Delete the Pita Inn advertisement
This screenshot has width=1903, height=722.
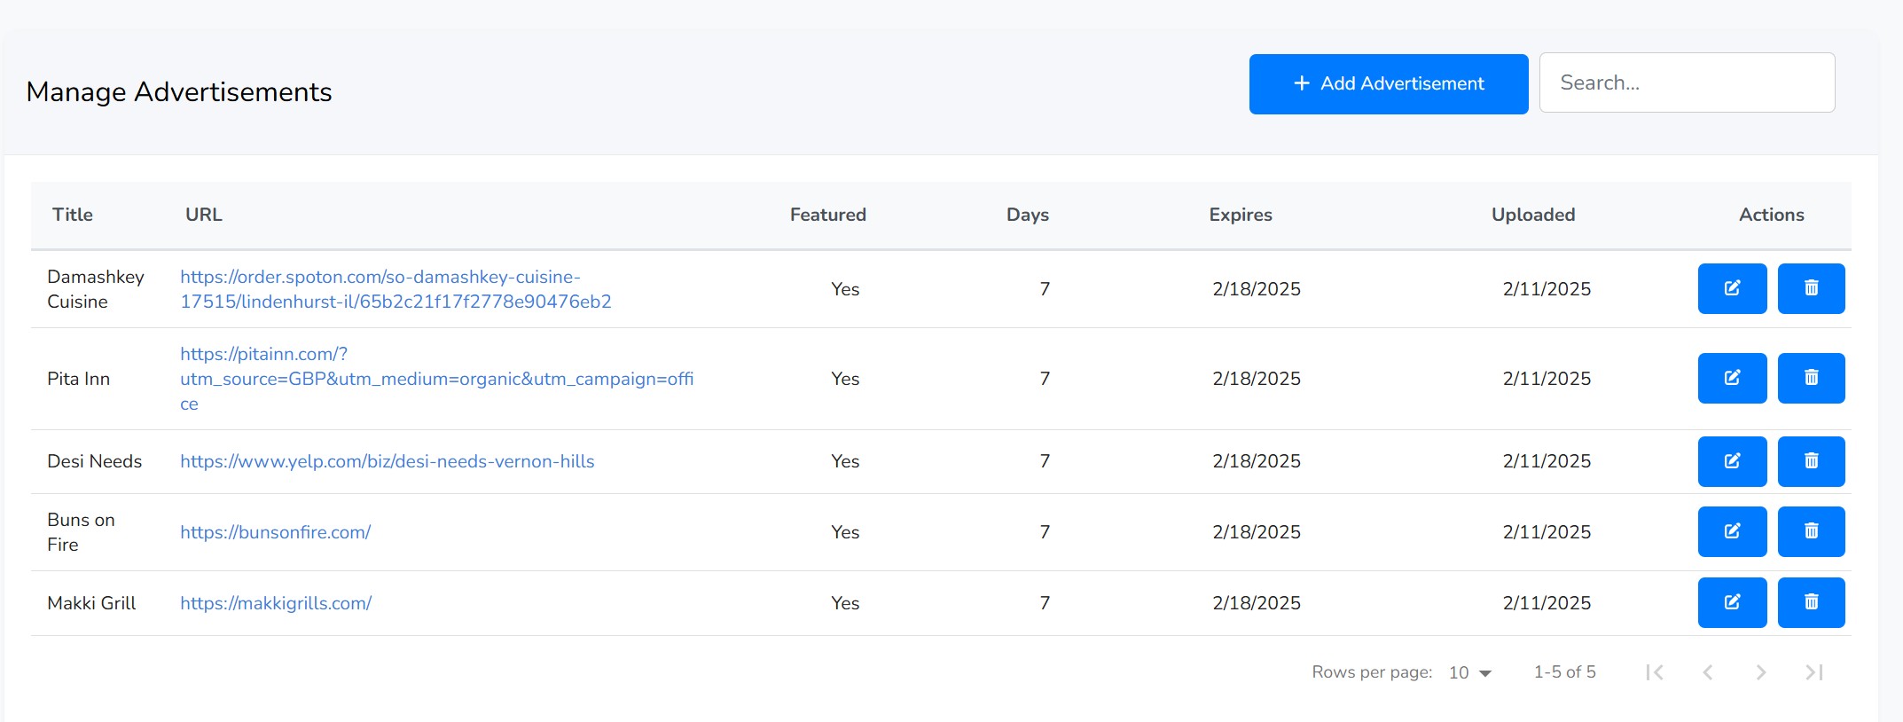coord(1811,378)
